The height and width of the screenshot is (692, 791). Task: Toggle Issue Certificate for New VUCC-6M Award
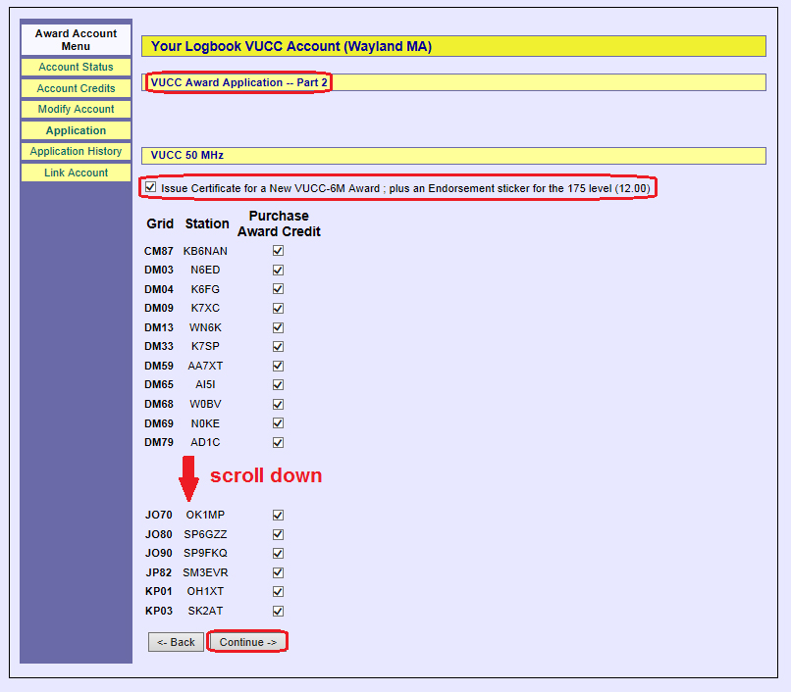(x=150, y=187)
